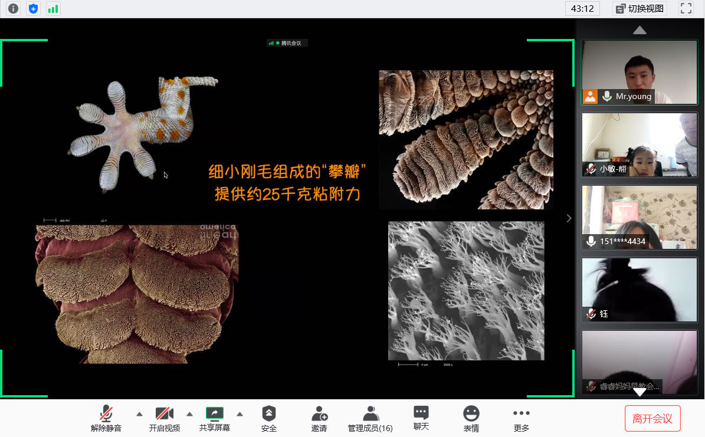Expand video options arrow beside 开启视频
Viewport: 705px width, 437px height.
[189, 413]
